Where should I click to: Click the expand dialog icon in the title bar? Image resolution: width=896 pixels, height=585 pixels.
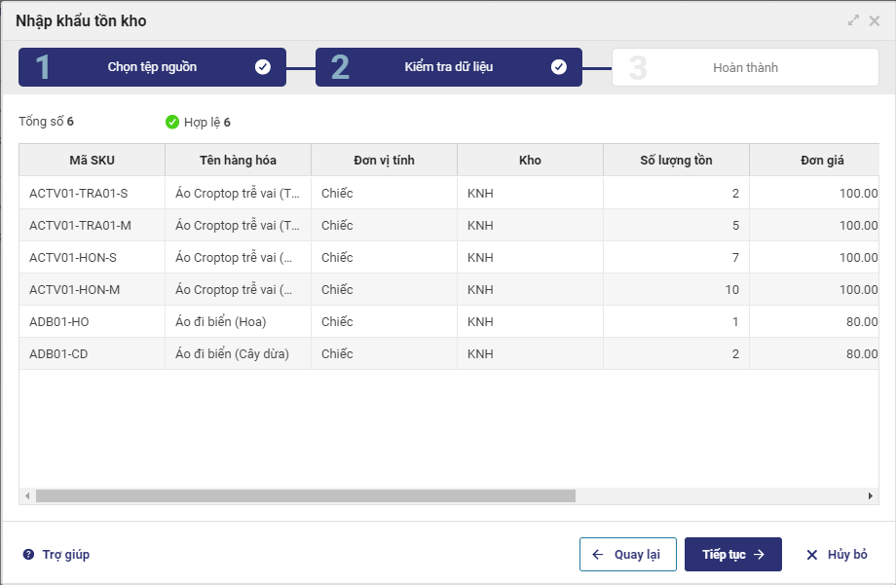coord(853,20)
